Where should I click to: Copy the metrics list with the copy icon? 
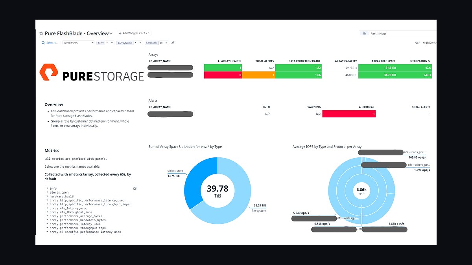click(x=135, y=188)
